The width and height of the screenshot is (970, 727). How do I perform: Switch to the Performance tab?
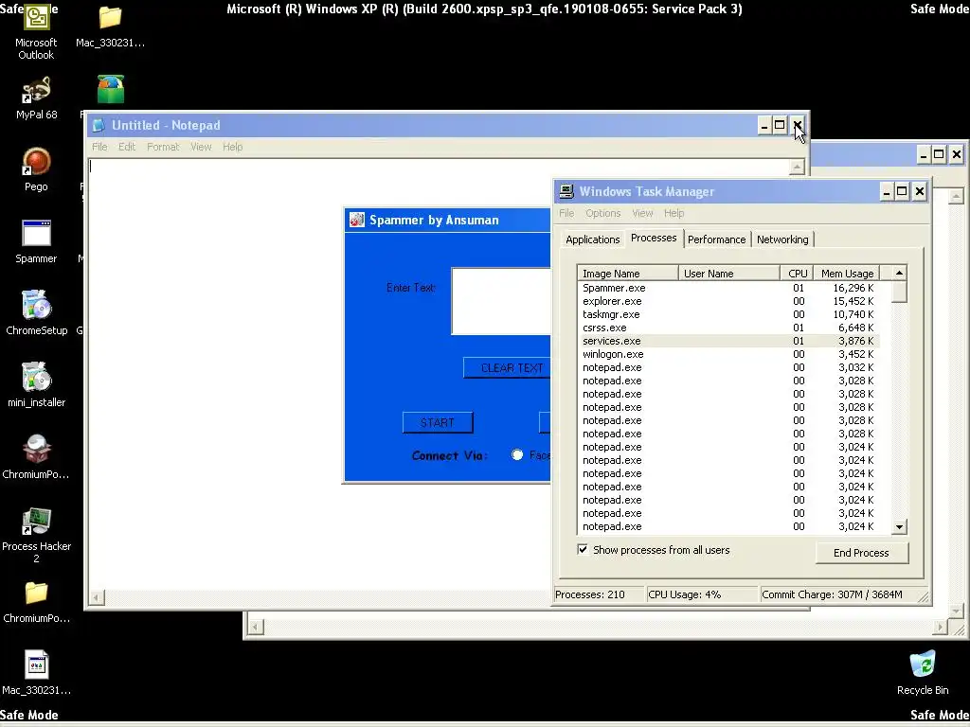716,239
